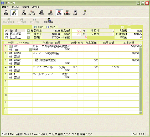Click the details grid scroll-down arrow
Image resolution: width=150 pixels, height=137 pixels.
[x=141, y=113]
